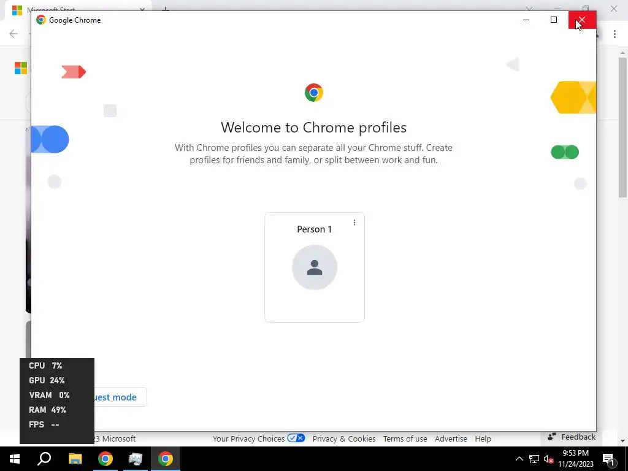
Task: Select the Microsoft Start browser tab
Action: pyautogui.click(x=78, y=10)
